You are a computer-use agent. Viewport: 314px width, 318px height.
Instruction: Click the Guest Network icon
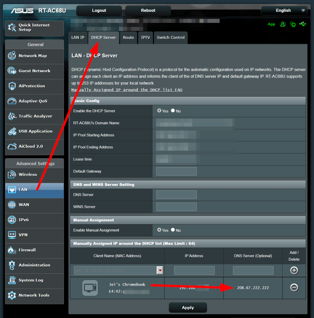tap(12, 71)
